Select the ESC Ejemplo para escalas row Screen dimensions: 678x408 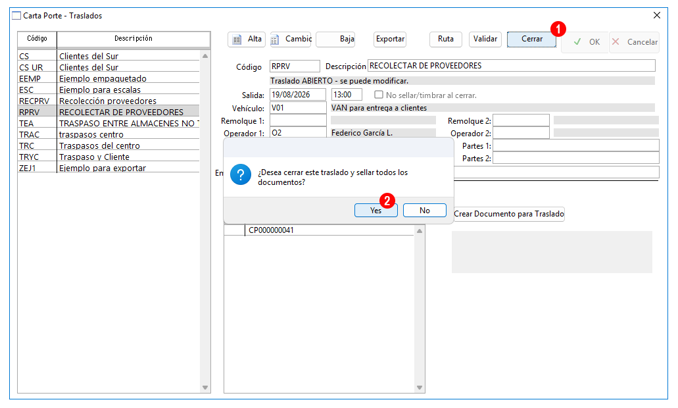109,90
